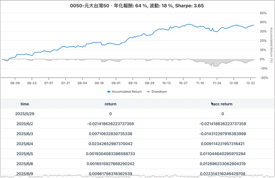Click the 20% y-axis label
275x178 pixels.
click(x=263, y=40)
